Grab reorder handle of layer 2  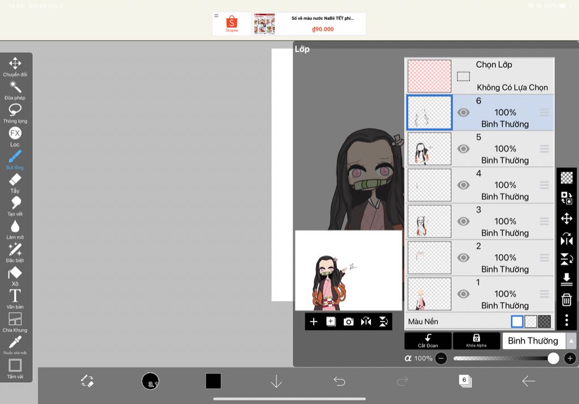(545, 258)
